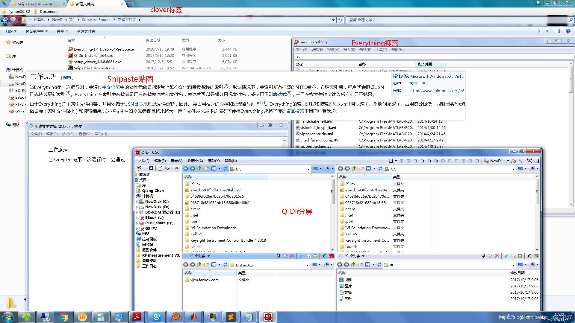
Task: Click Q-Dir tree search magnifier icon
Action: pyautogui.click(x=168, y=168)
